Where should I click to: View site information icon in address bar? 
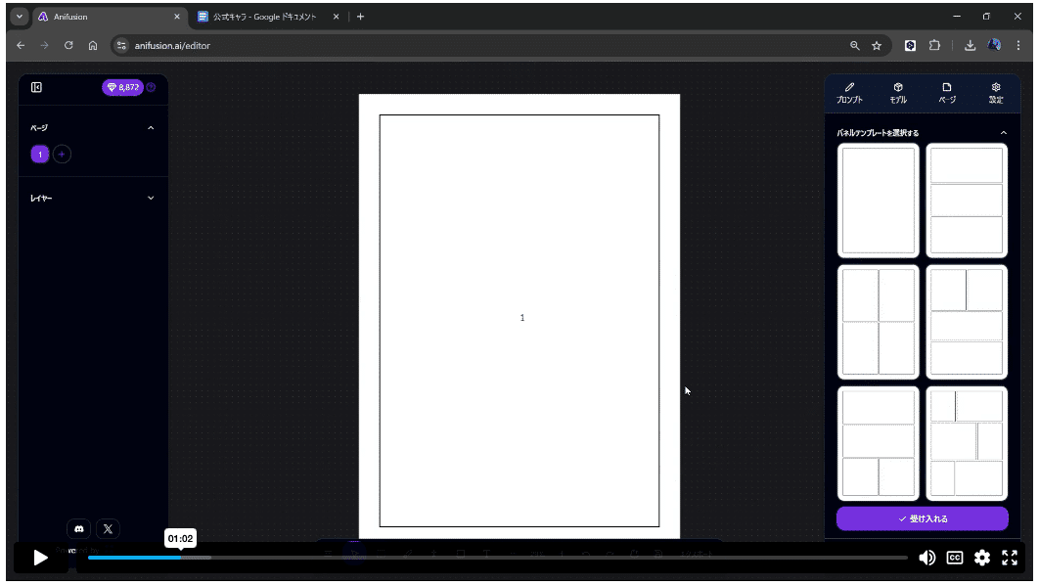[121, 46]
